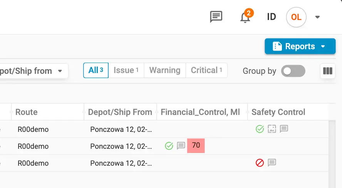Click red prohibited icon in third row

tap(260, 163)
